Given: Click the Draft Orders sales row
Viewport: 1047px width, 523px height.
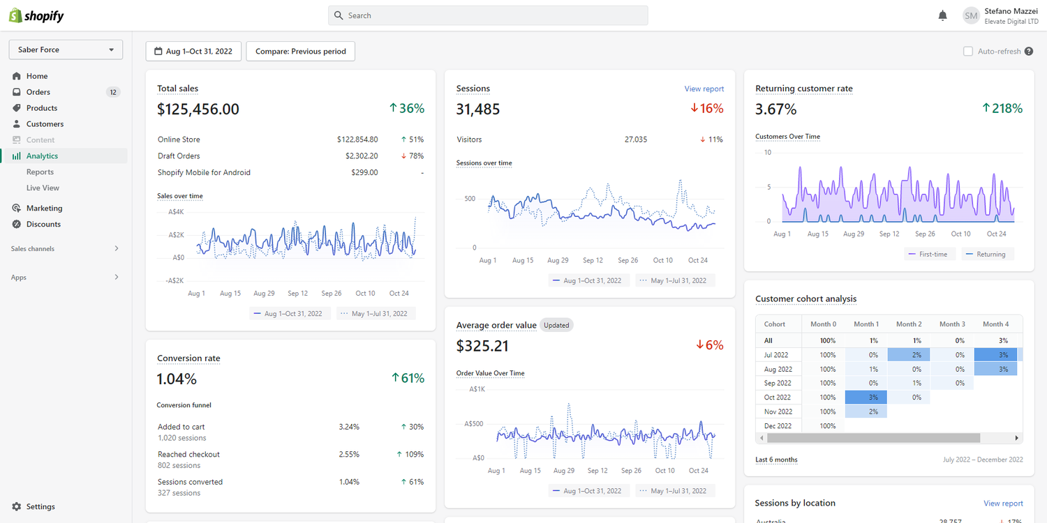Looking at the screenshot, I should click(x=290, y=156).
